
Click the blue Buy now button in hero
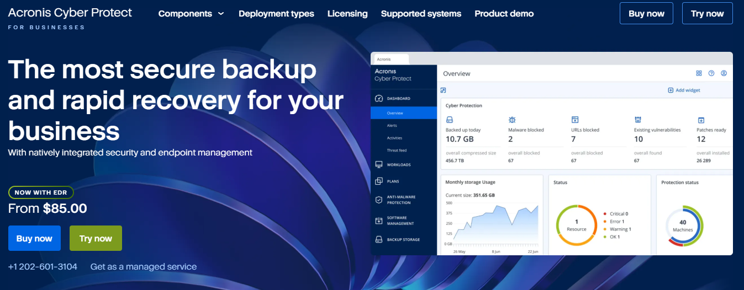34,238
